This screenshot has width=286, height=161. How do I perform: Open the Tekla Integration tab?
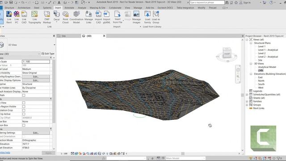[185, 8]
